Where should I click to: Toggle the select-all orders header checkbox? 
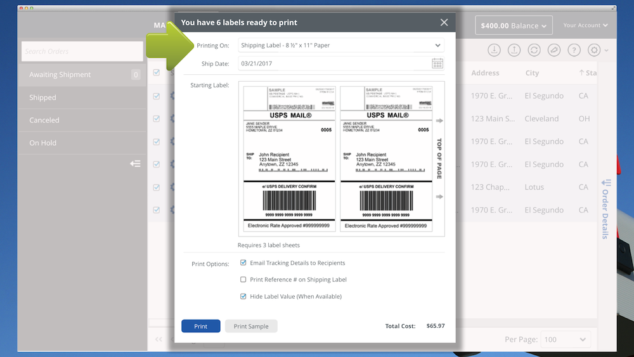point(157,72)
